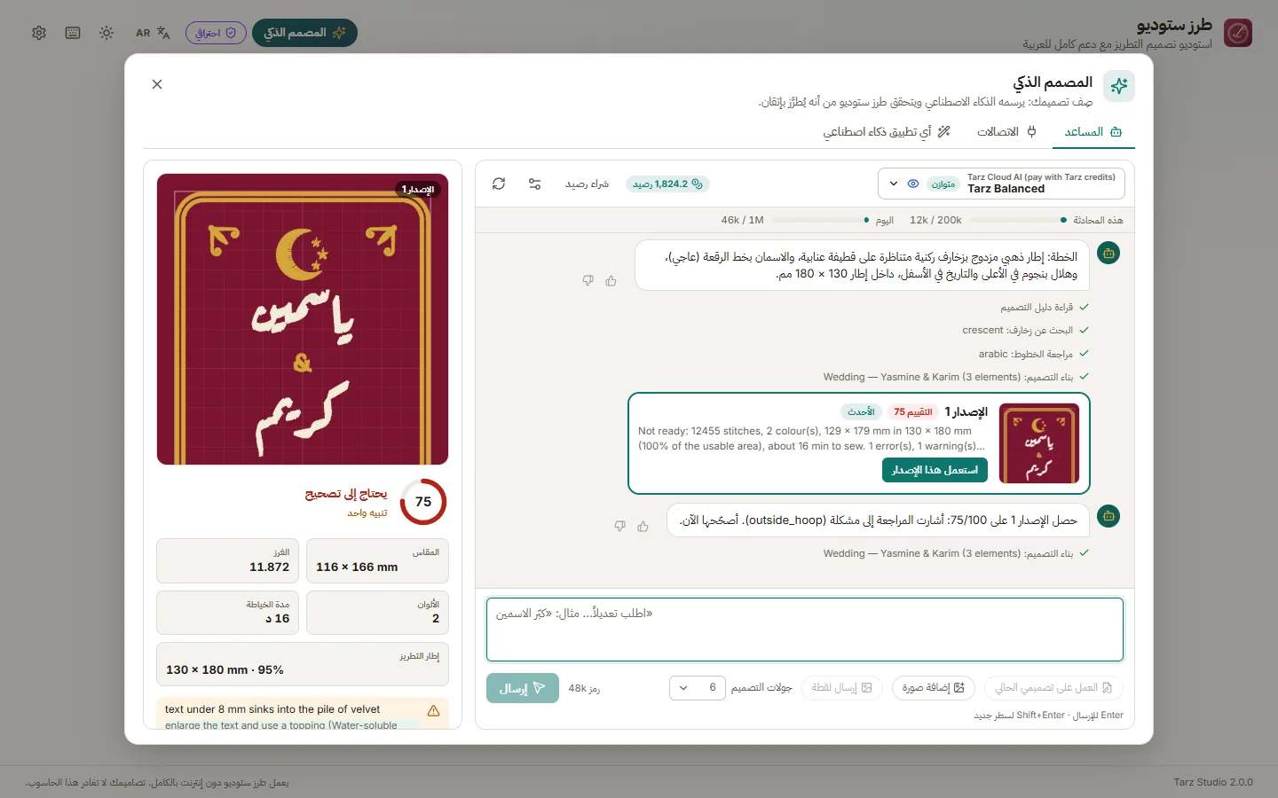Screen dimensions: 1278x798
Task: Click the هذه المحادثة 12k / 200k usage bar
Action: [x=1016, y=220]
